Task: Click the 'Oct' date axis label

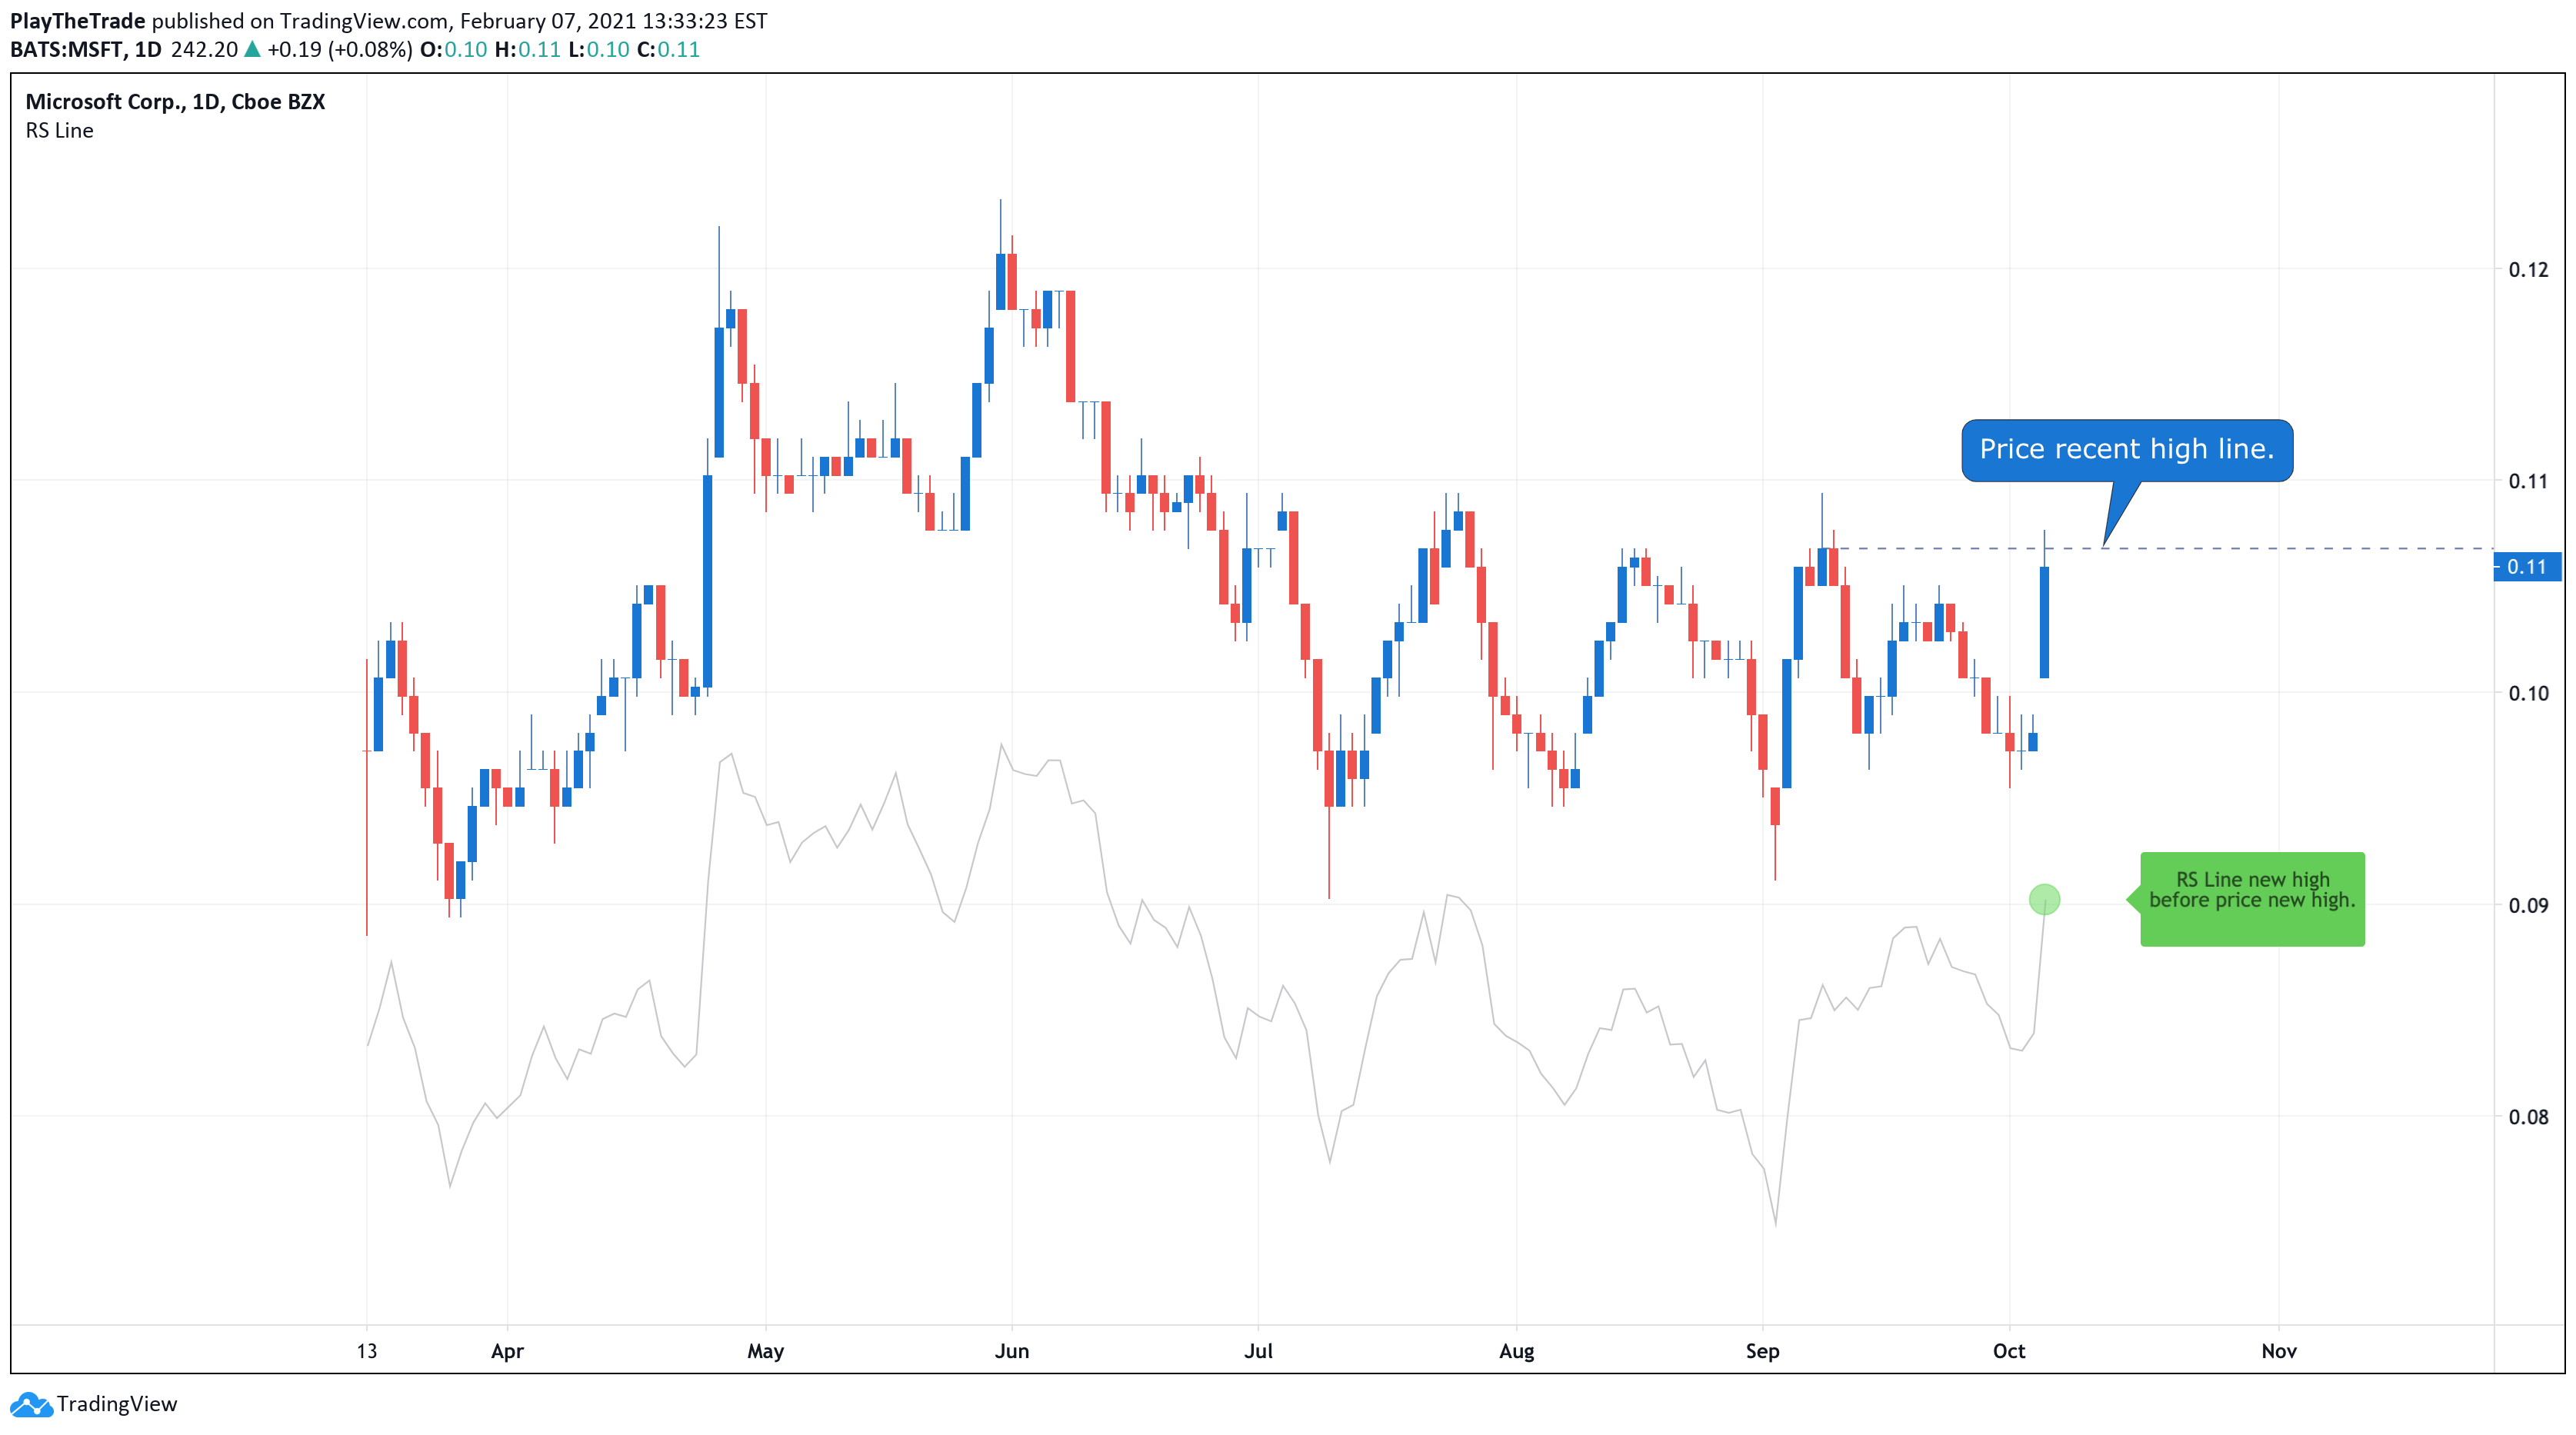Action: tap(2009, 1351)
